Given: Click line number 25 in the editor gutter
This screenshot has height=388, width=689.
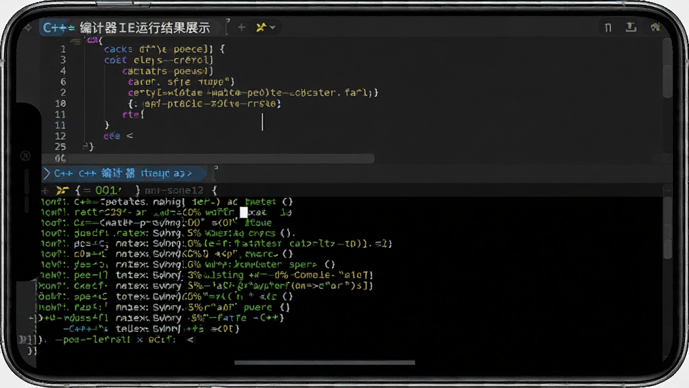Looking at the screenshot, I should tap(60, 147).
